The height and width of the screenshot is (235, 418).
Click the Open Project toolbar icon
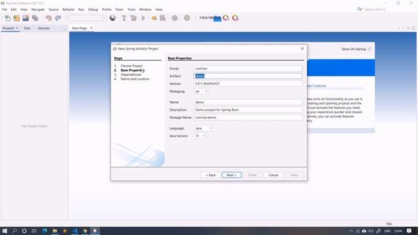click(x=25, y=18)
